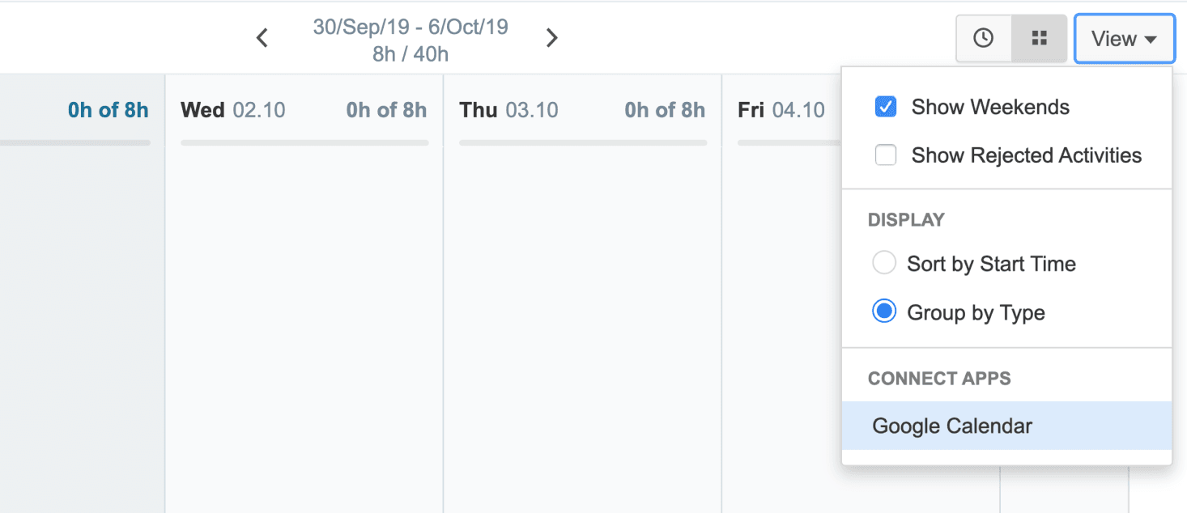
Task: Enable the Show Rejected Activities checkbox
Action: click(x=886, y=155)
